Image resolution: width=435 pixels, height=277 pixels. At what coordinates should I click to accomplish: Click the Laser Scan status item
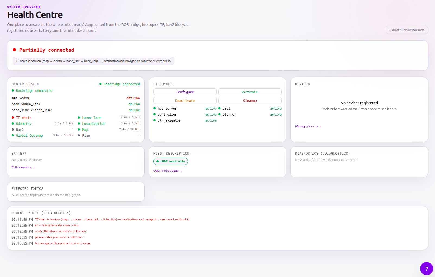coord(109,118)
